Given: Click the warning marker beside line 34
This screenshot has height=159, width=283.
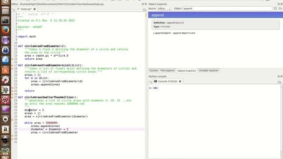Looking at the screenshot, I should [x=12, y=120].
